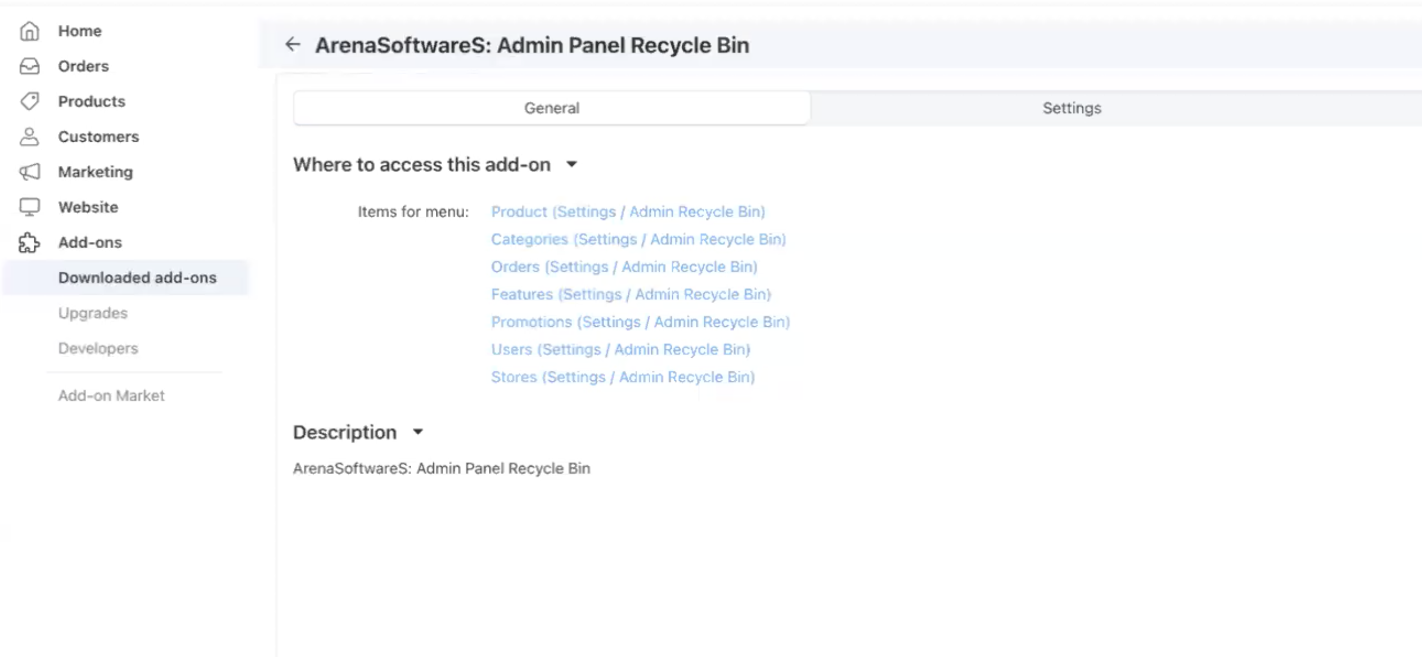
Task: Click the Products tag icon
Action: [x=29, y=101]
